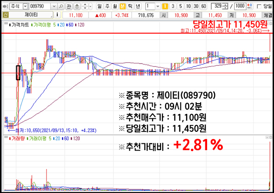Click the stock info 'i' icon
The width and height of the screenshot is (274, 193).
coord(57,15)
